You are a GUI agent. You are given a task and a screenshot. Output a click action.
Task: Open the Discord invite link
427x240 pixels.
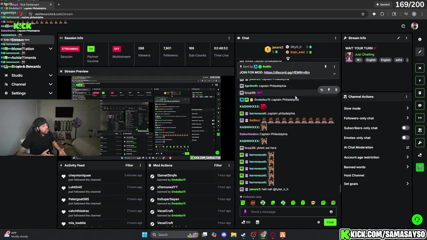click(x=287, y=72)
